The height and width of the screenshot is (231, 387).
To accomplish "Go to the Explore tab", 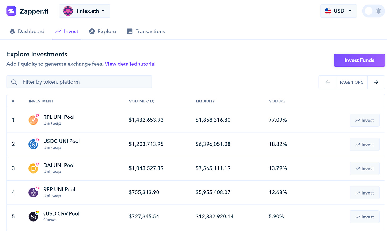I will tap(103, 31).
